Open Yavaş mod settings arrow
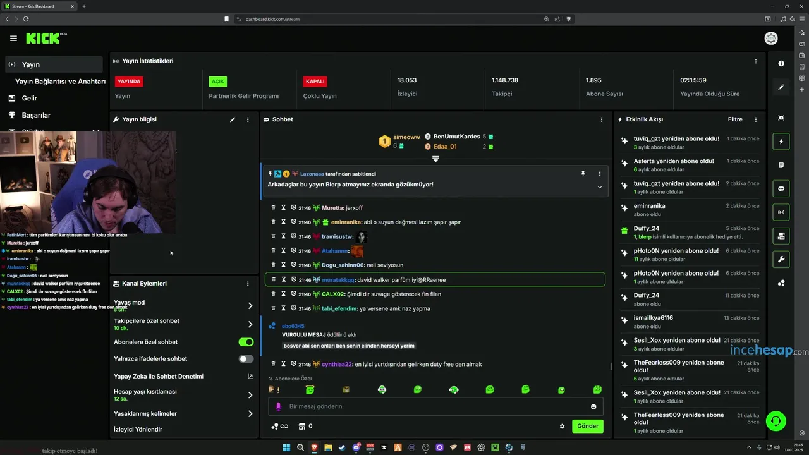Viewport: 809px width, 455px height. point(250,306)
